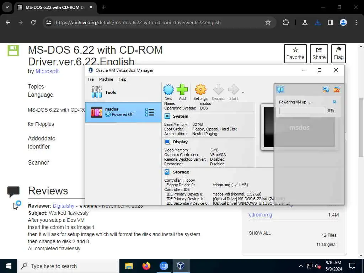Click the Favorite button on archive page
The image size is (364, 273).
[295, 54]
